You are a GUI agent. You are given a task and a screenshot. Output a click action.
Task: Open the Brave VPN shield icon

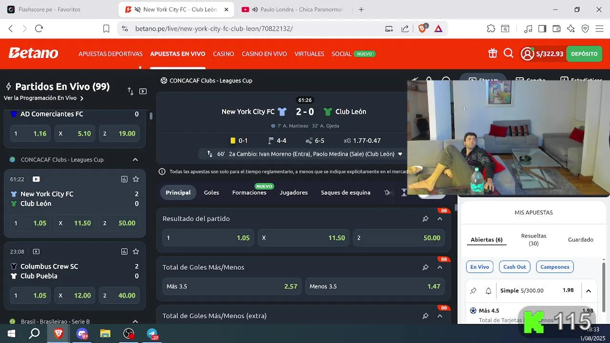pos(585,29)
